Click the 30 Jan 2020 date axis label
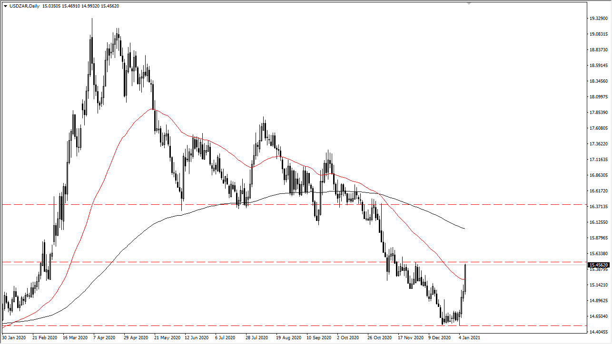 coord(14,337)
